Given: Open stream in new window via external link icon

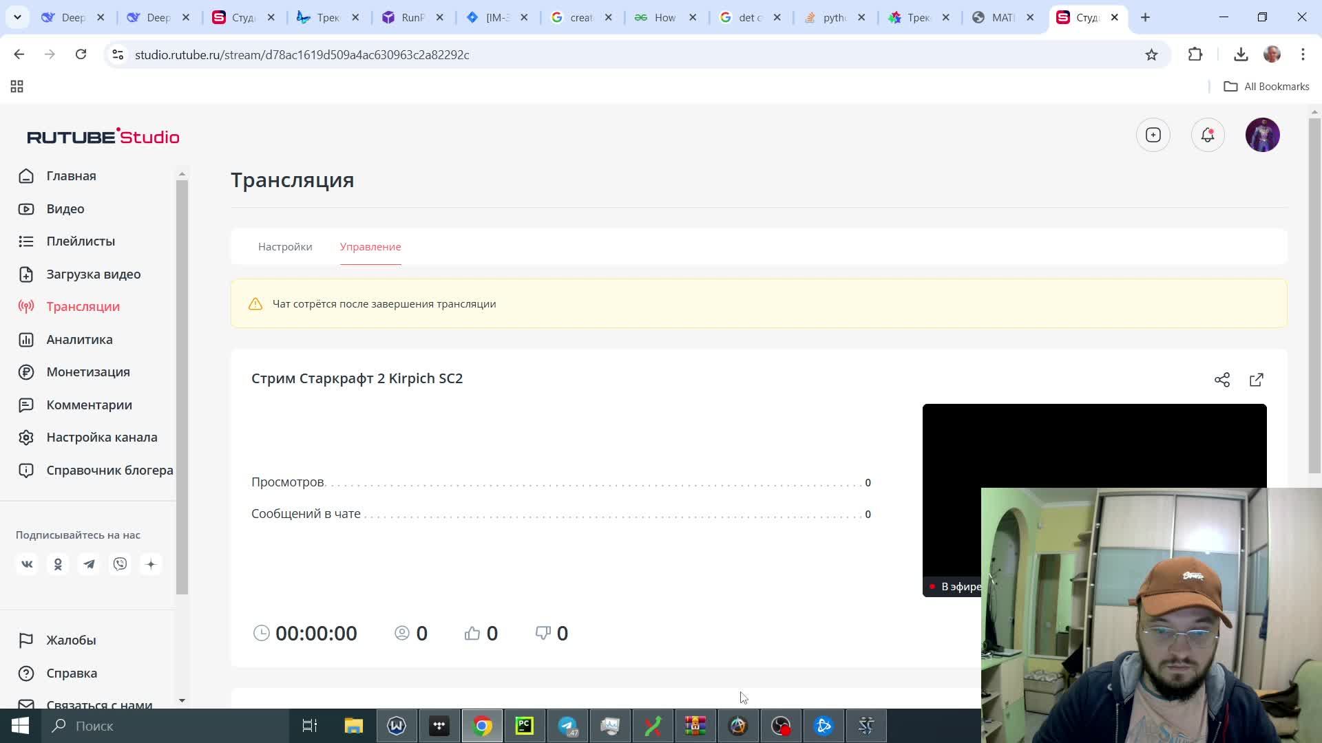Looking at the screenshot, I should point(1257,379).
